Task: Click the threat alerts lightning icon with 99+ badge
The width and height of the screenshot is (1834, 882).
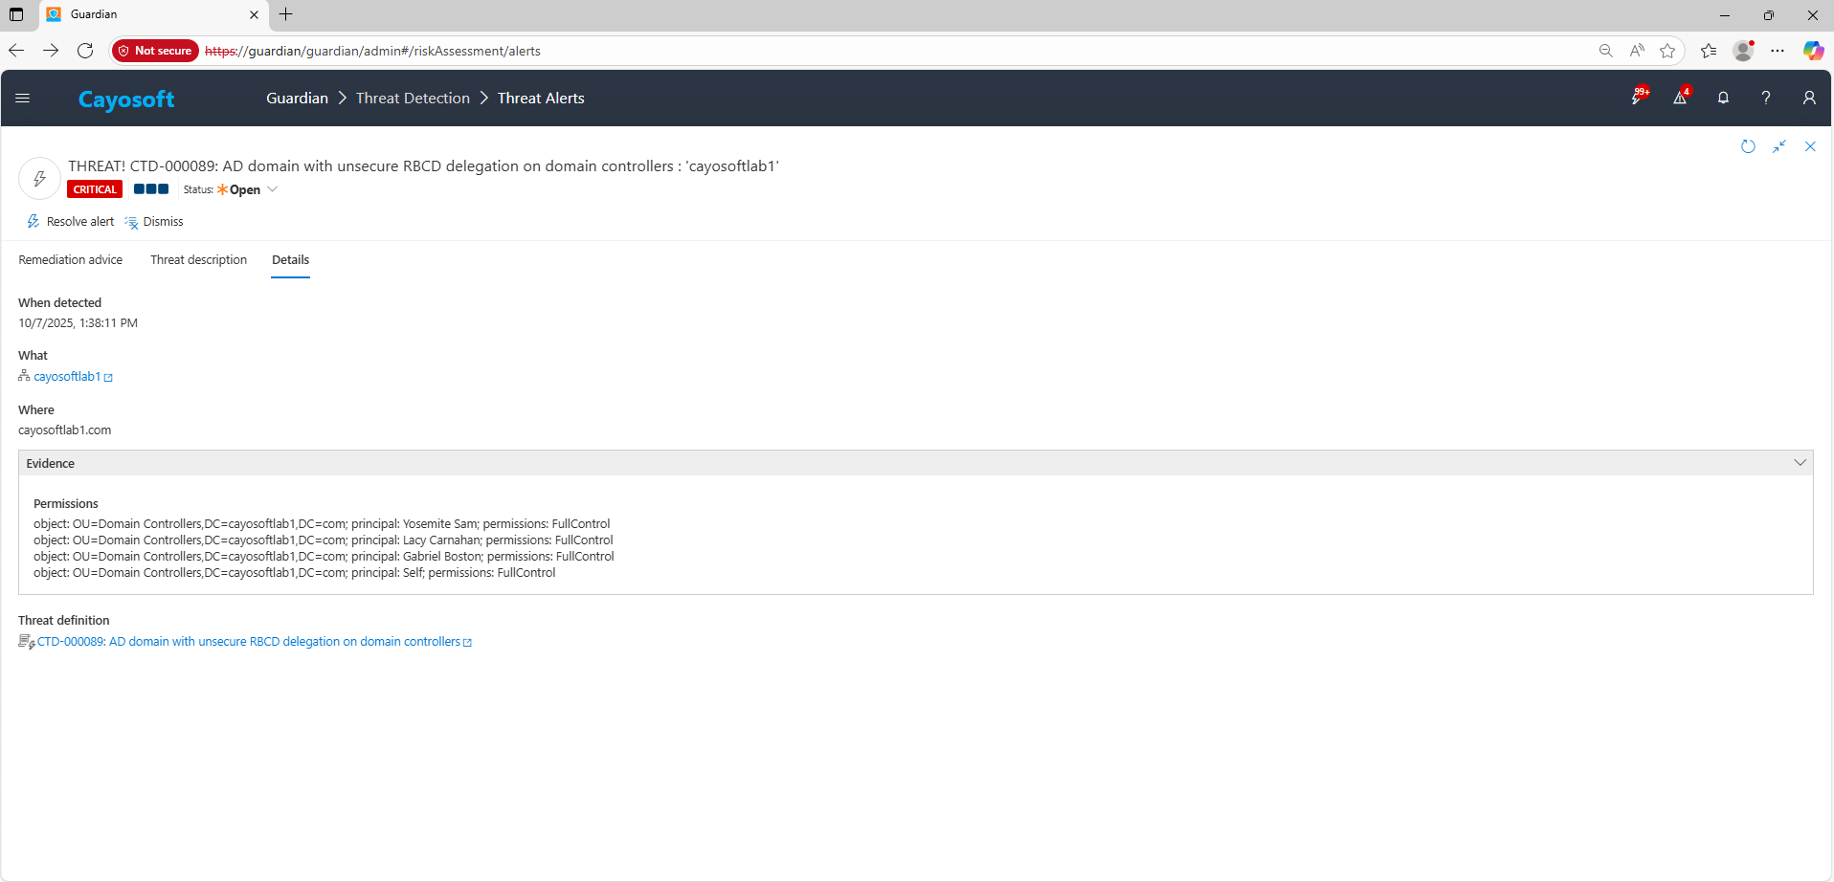Action: click(1638, 98)
